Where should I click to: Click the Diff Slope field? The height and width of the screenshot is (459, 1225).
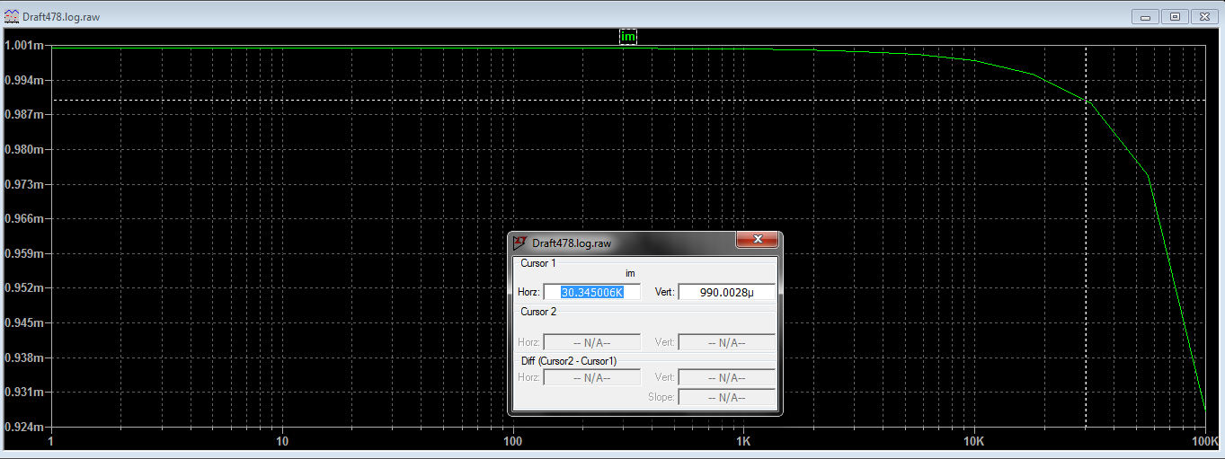tap(726, 397)
